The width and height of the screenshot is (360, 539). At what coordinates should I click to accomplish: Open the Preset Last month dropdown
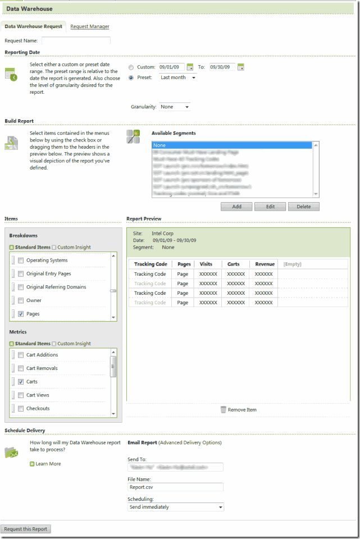pos(178,77)
